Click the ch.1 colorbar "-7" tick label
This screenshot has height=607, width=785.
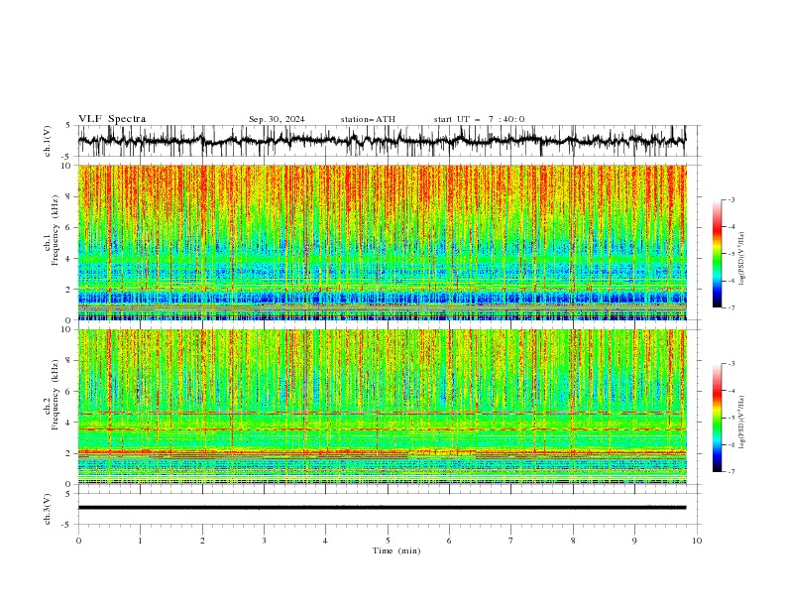pos(731,307)
